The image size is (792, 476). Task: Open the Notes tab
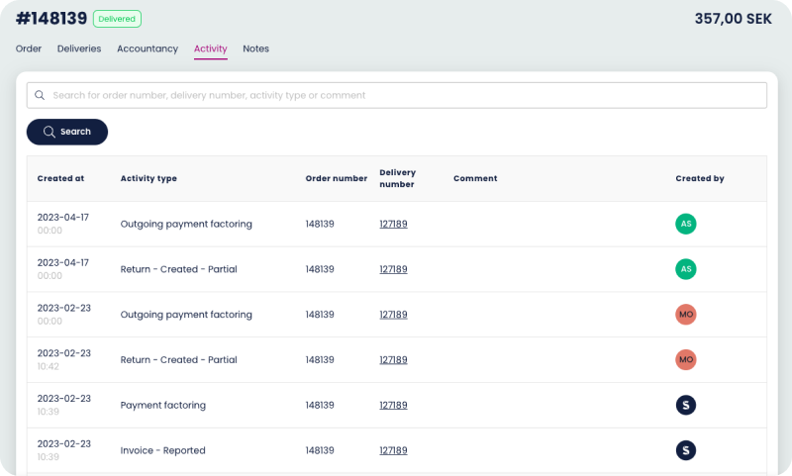pyautogui.click(x=255, y=48)
